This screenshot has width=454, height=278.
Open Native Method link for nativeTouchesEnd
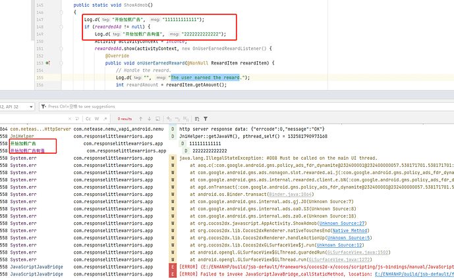(350, 231)
